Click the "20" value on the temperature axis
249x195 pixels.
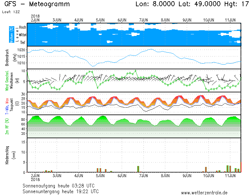[23, 103]
